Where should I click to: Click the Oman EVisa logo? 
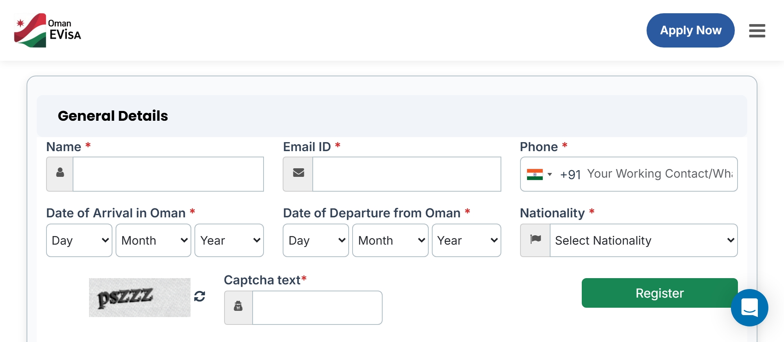48,30
